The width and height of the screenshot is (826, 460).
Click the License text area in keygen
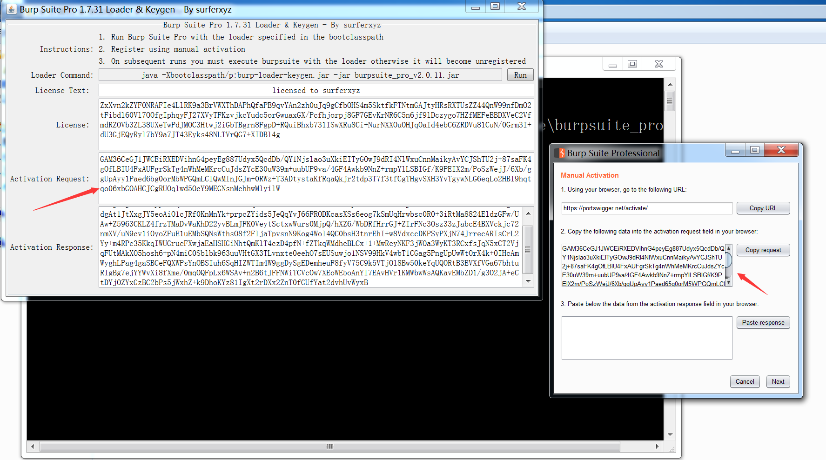pos(316,124)
